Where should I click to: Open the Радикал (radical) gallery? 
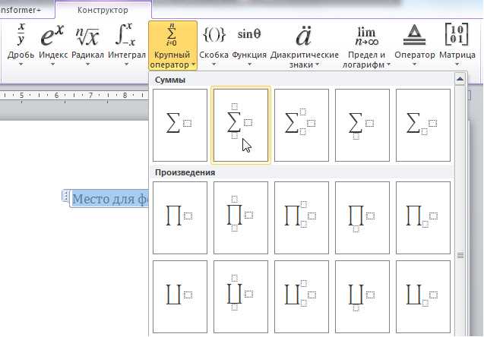pyautogui.click(x=87, y=45)
